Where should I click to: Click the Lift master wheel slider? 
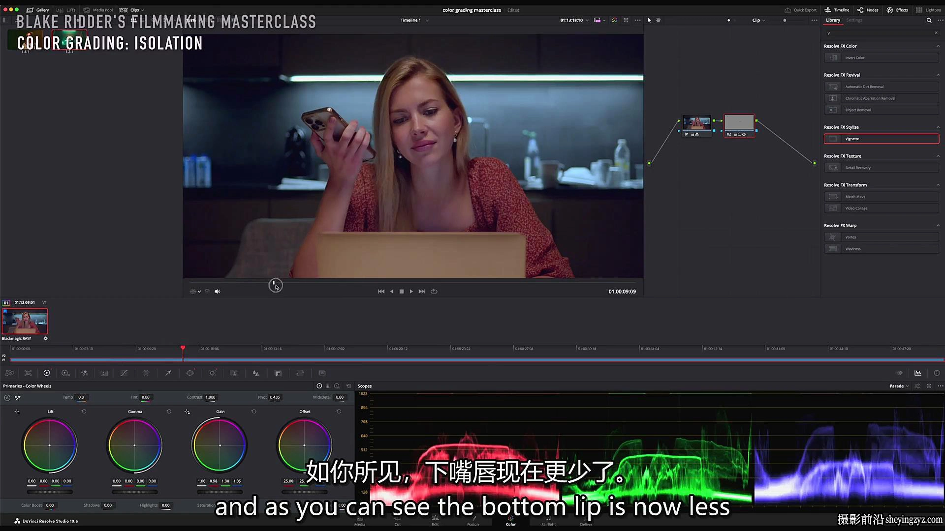pyautogui.click(x=50, y=492)
